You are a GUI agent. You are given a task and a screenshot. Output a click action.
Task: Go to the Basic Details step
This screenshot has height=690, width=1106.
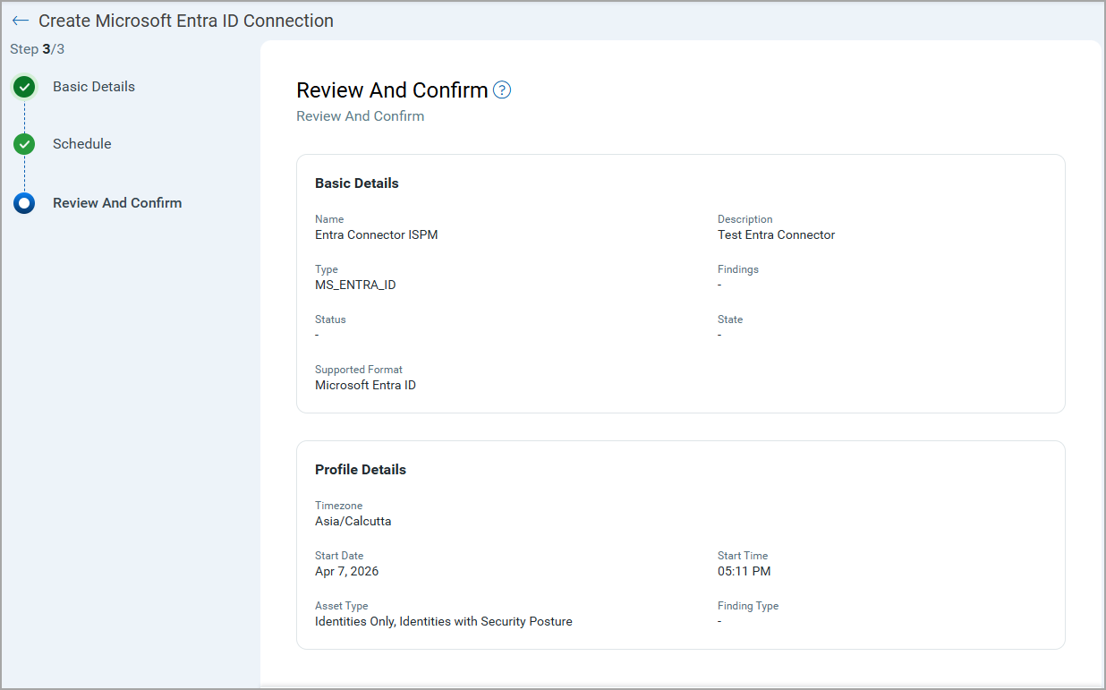coord(94,87)
